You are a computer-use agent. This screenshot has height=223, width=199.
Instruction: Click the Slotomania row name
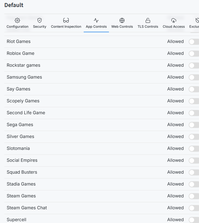click(x=18, y=148)
